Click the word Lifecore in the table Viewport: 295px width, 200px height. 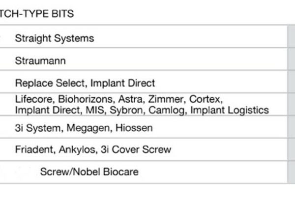30,99
